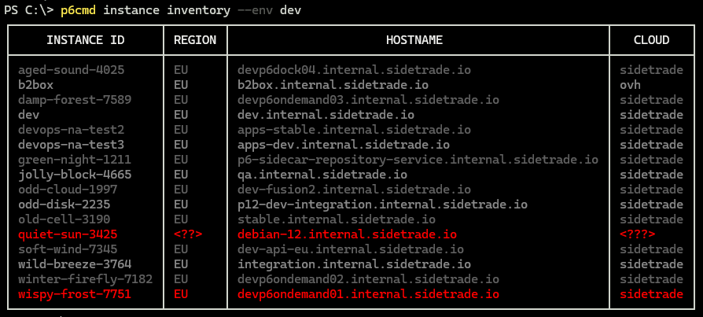Select instance ID odd-disk-2235
Viewport: 703px width, 317px height.
[64, 205]
